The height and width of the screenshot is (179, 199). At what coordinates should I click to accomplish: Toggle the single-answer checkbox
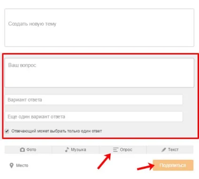[7, 131]
